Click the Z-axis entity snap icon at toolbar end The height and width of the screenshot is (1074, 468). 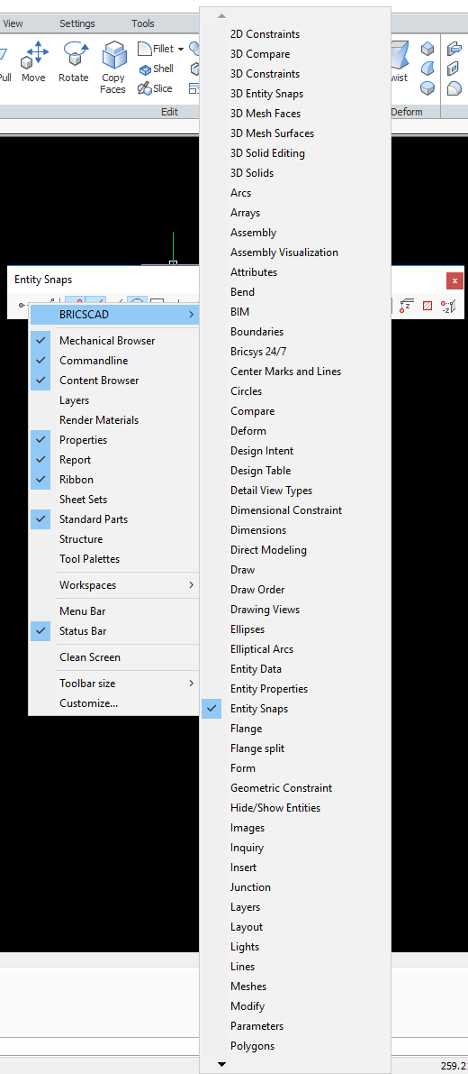tap(447, 306)
